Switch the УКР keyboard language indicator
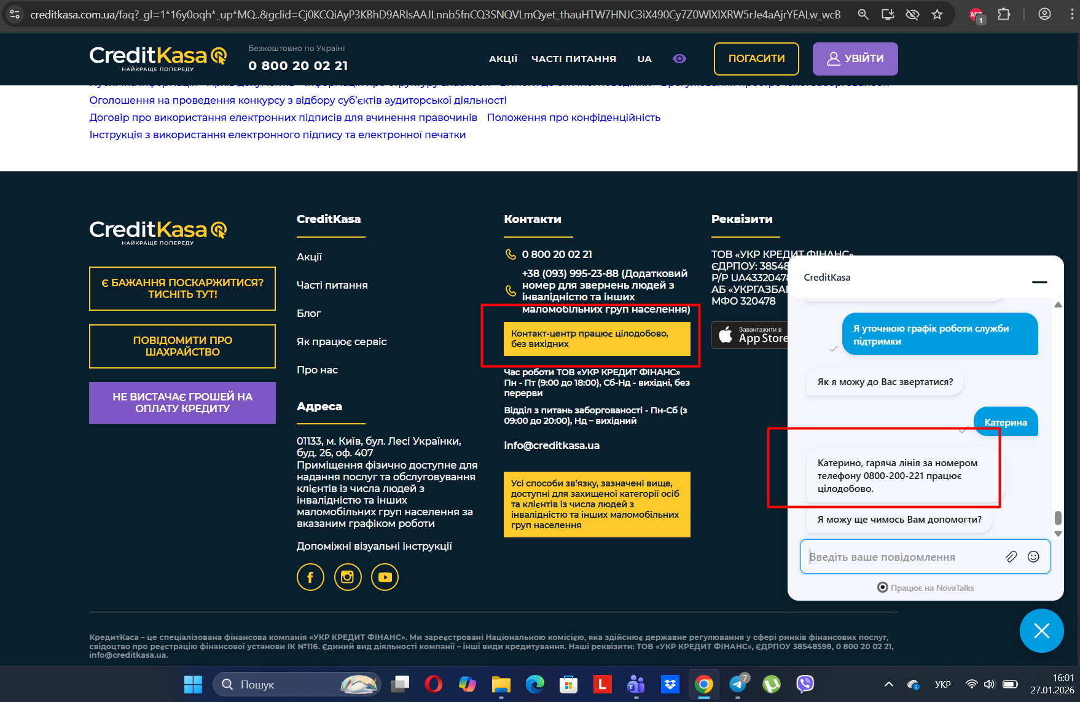This screenshot has height=702, width=1080. point(942,684)
